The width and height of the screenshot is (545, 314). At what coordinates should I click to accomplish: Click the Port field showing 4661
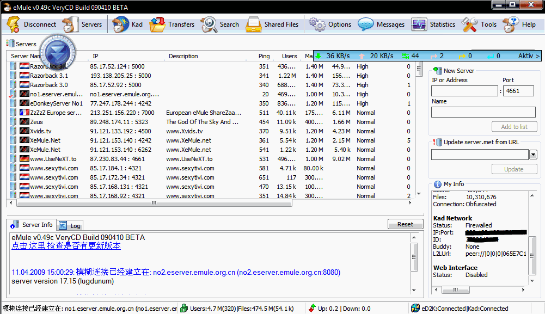coord(518,91)
